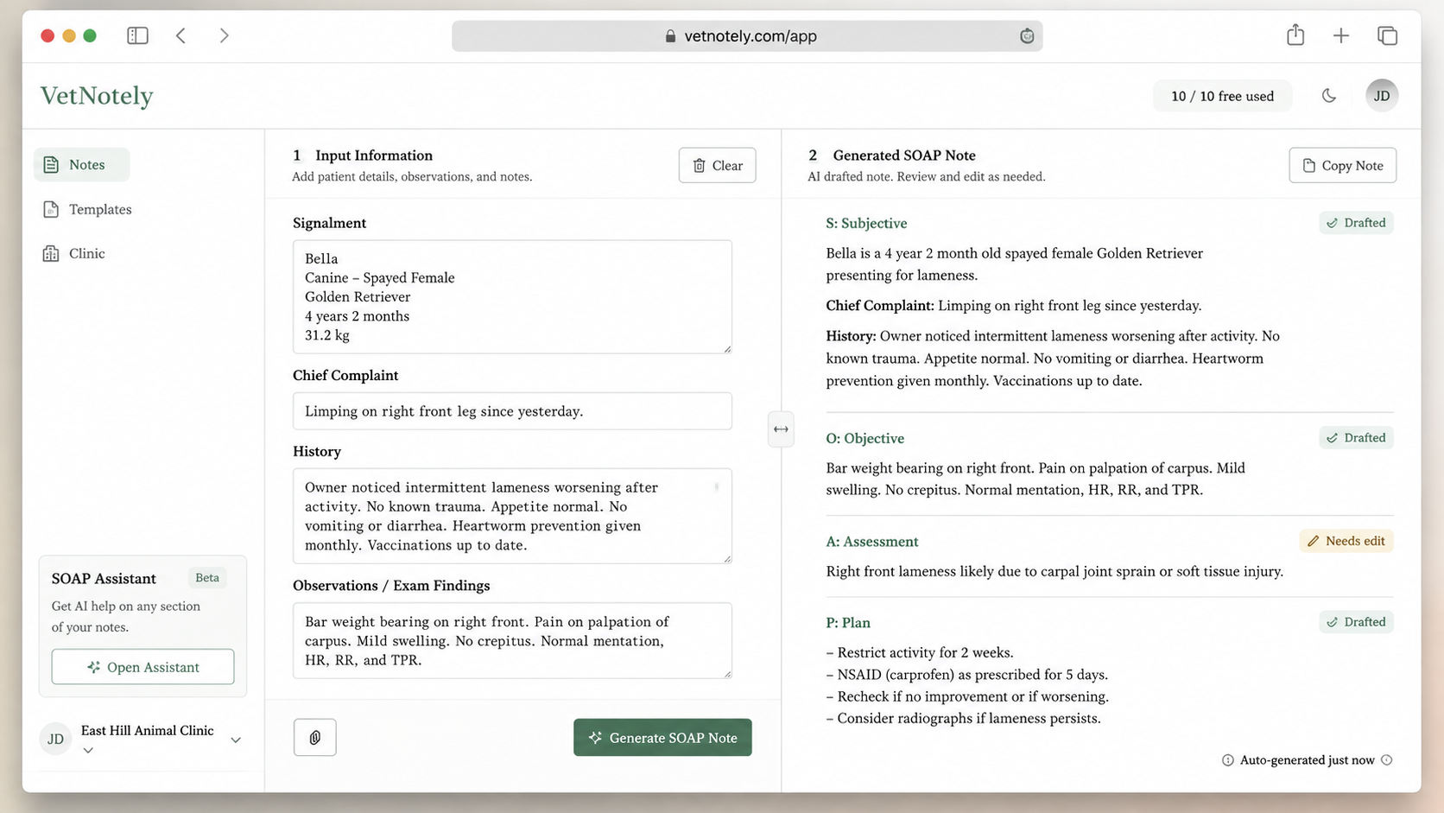Click the P: Plan heading

[848, 623]
